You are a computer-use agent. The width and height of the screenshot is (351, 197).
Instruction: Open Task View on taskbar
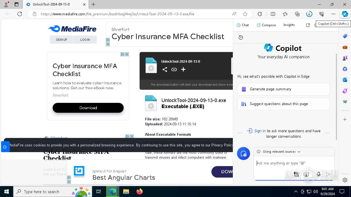[x=99, y=192]
